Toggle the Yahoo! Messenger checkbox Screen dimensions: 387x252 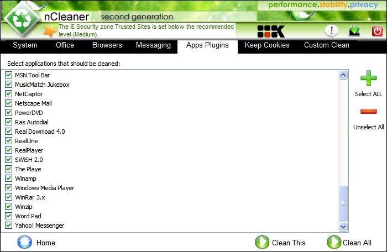(9, 225)
